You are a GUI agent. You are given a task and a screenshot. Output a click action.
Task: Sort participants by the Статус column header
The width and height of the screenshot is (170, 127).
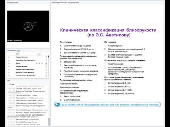click(x=39, y=54)
